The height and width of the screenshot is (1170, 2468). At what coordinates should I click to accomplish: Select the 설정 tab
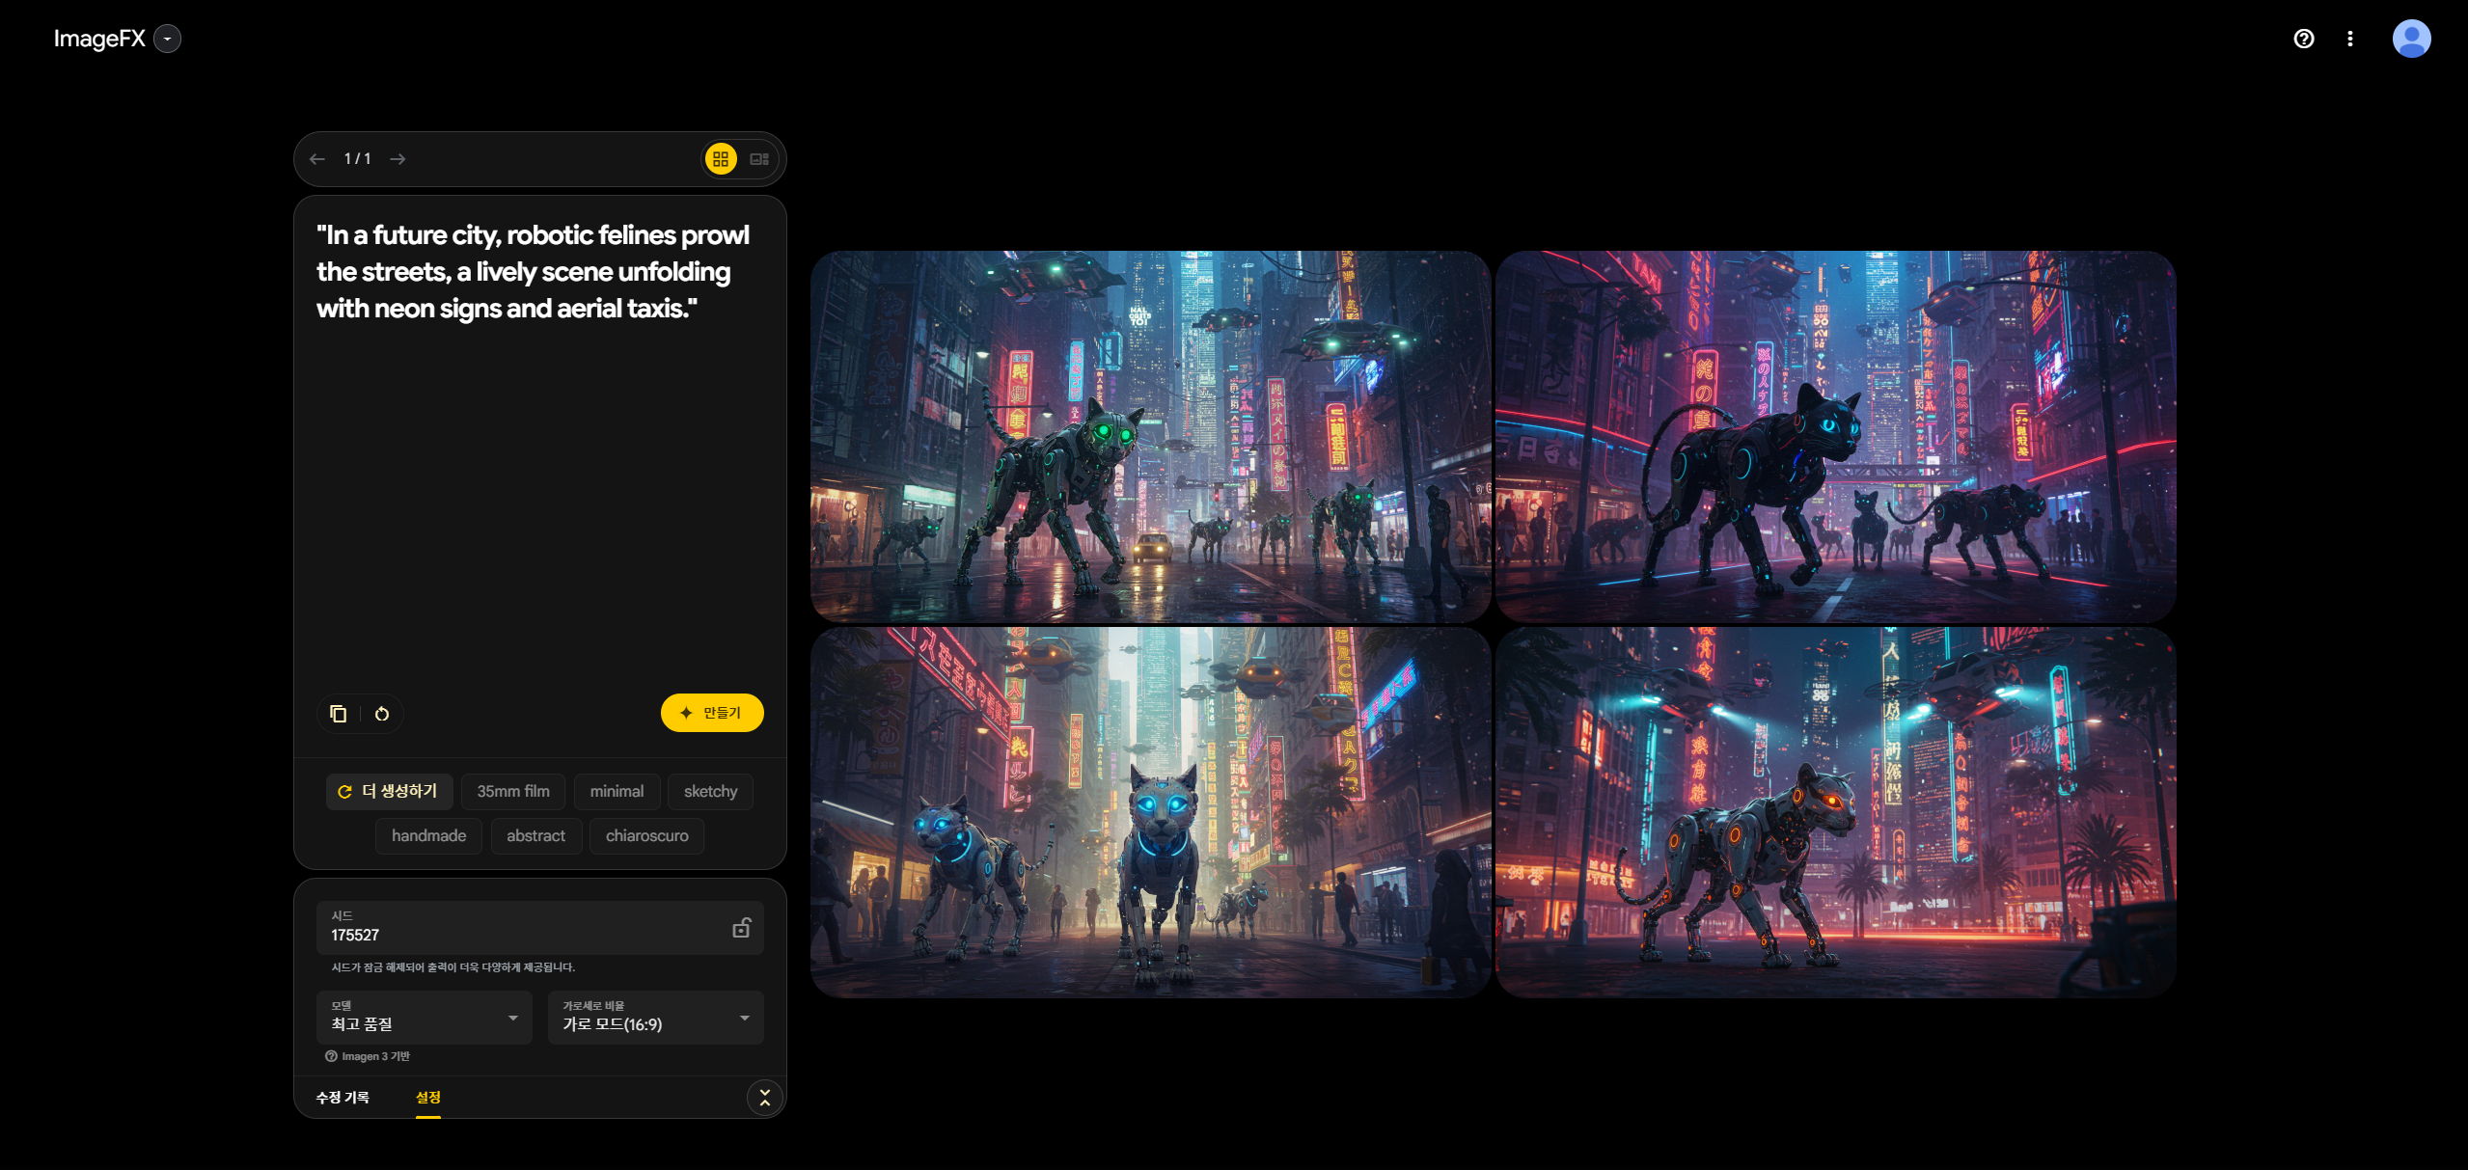point(427,1098)
